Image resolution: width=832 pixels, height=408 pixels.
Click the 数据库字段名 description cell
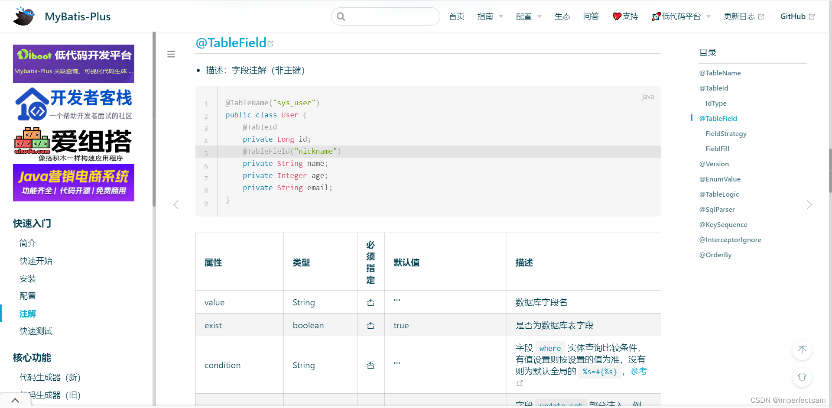coord(584,302)
